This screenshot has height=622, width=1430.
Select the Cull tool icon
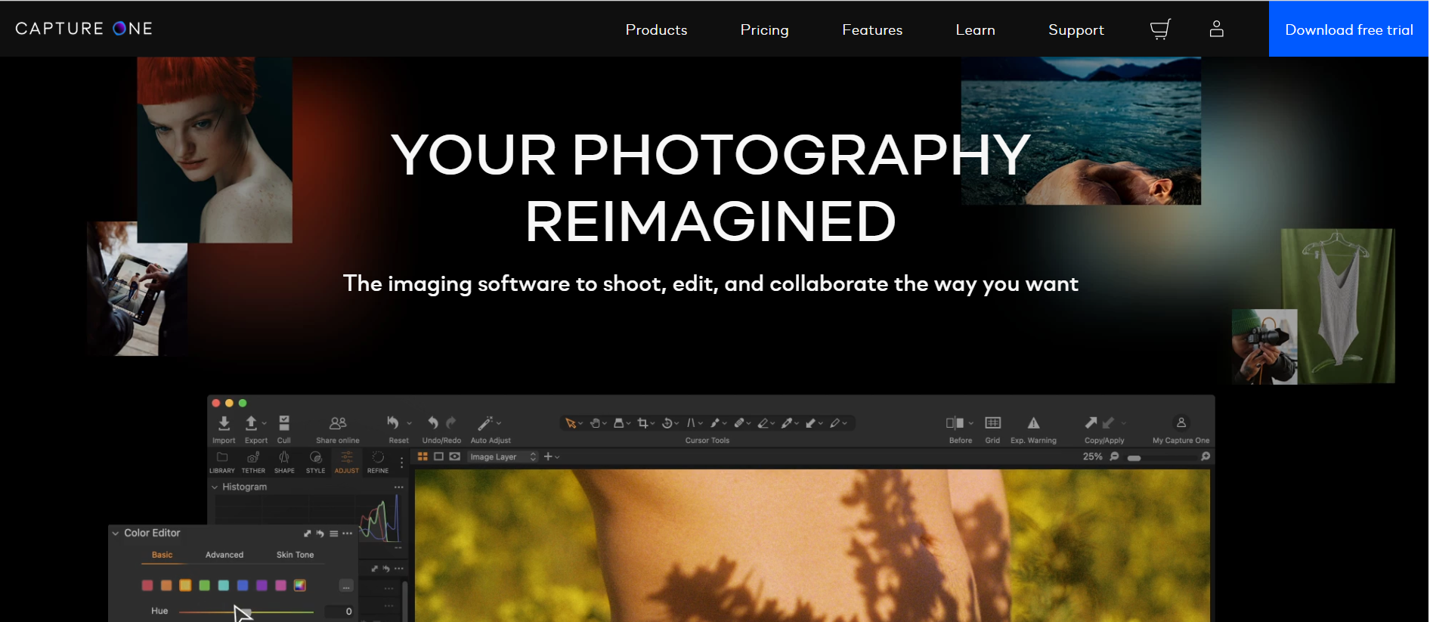coord(284,423)
